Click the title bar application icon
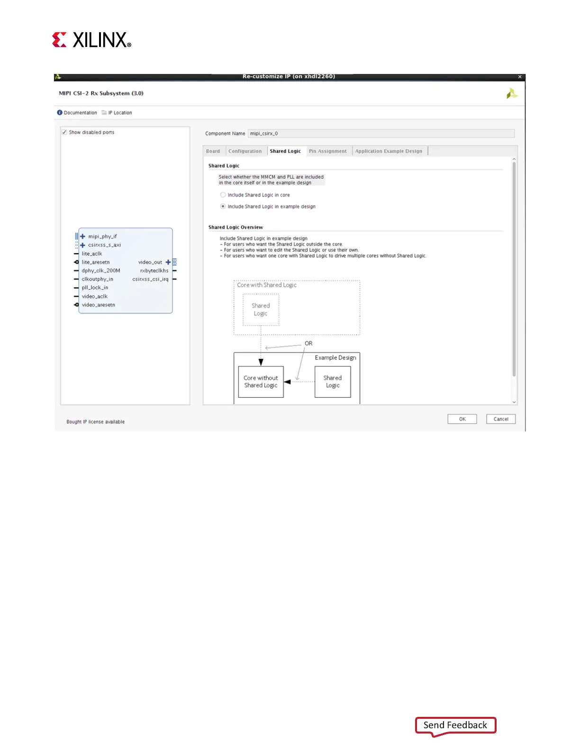The width and height of the screenshot is (580, 751). click(58, 77)
